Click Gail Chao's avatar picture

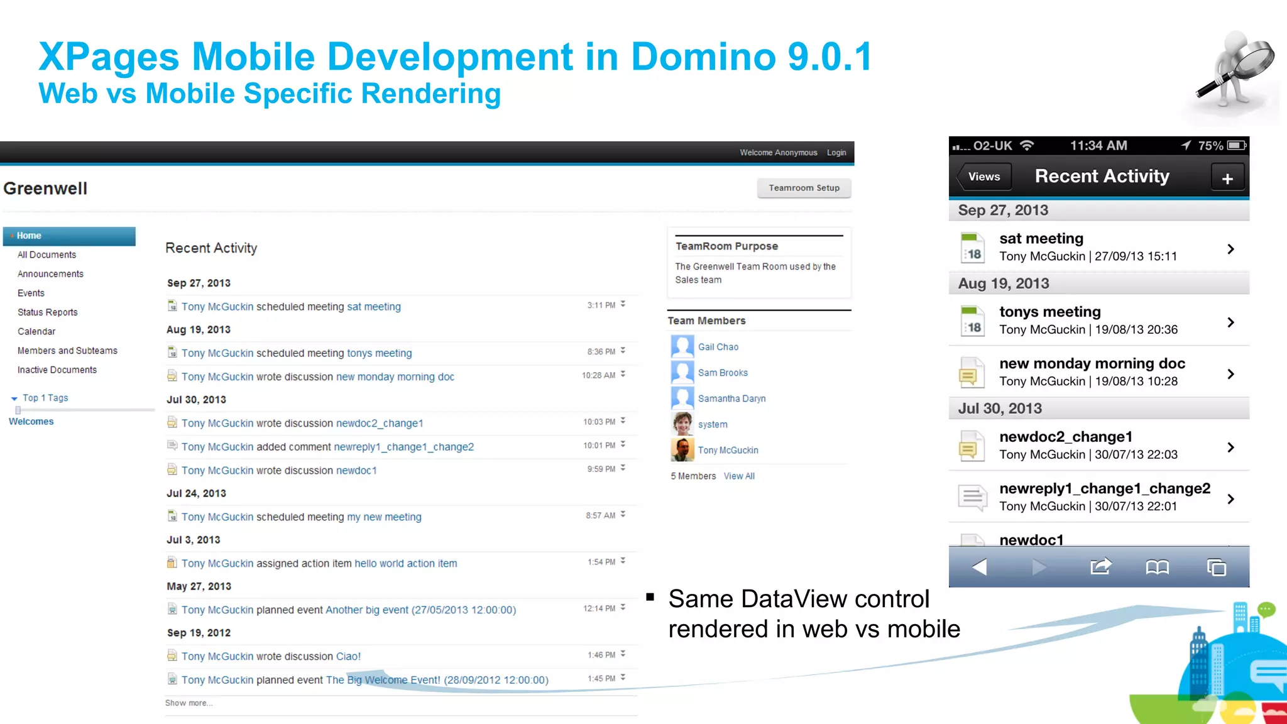tap(682, 346)
